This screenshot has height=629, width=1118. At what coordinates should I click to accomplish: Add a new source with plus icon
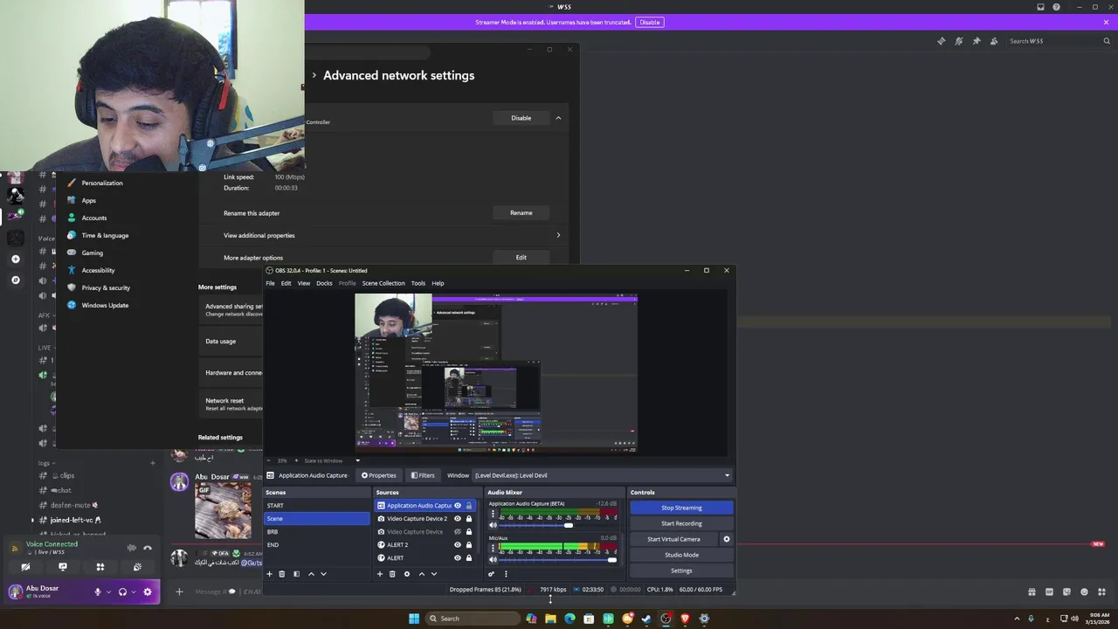pyautogui.click(x=379, y=574)
